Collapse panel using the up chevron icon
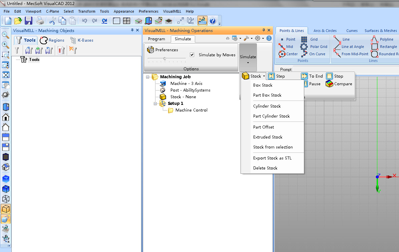Screen dimensions: 399x252 point(228,38)
